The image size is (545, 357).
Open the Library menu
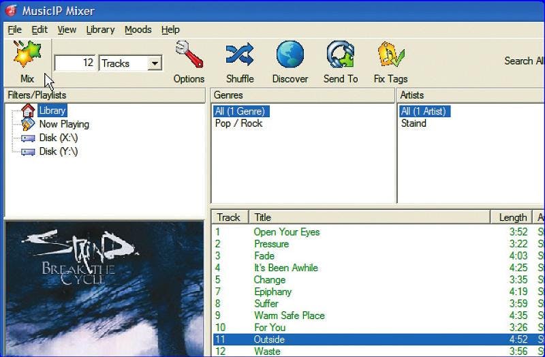(100, 29)
